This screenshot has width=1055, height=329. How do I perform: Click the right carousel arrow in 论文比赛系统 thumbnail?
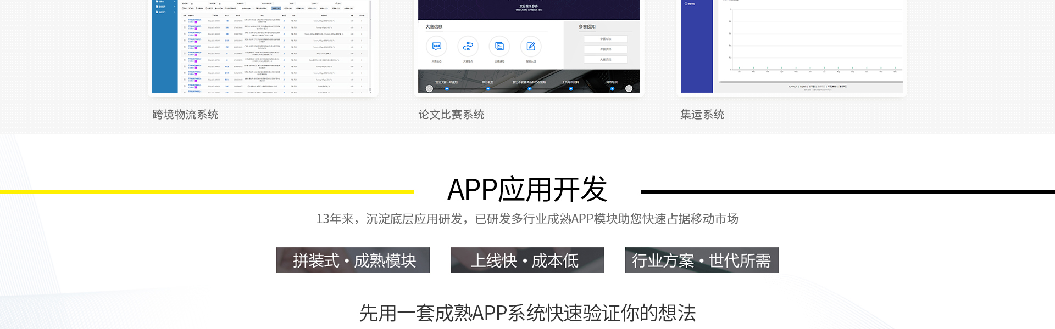point(629,88)
